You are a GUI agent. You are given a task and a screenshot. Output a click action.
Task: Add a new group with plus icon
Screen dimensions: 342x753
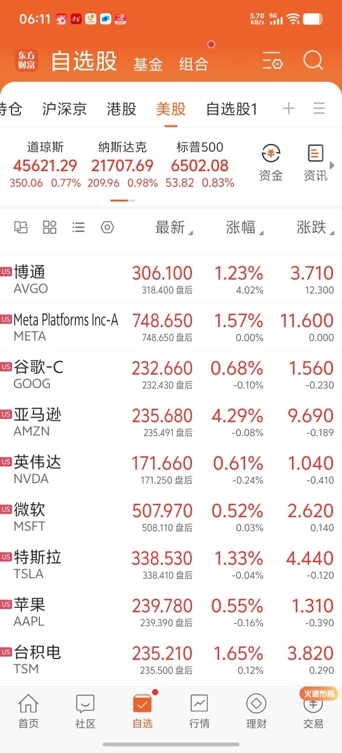pyautogui.click(x=289, y=108)
